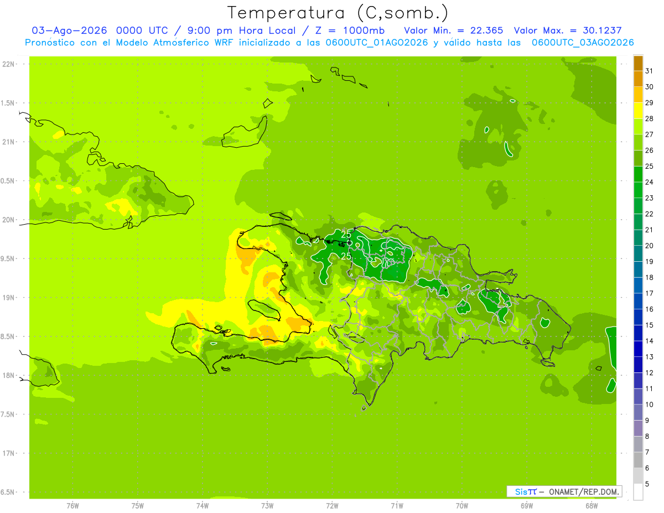Click the "72W" longitude label
Screen dimensions: 664x513
(332, 506)
